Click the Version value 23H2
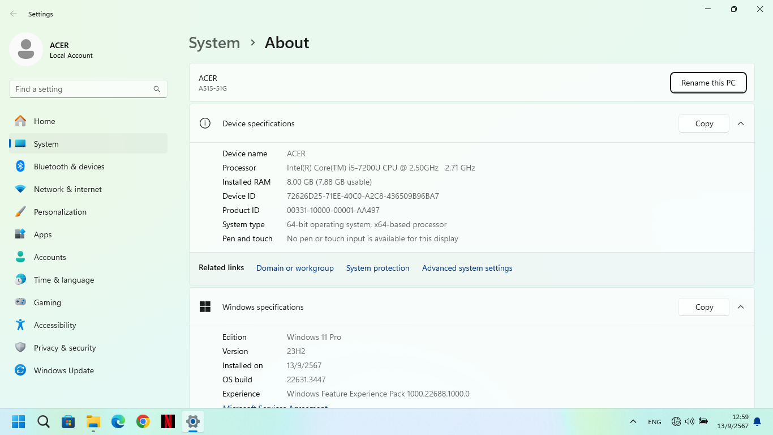This screenshot has height=435, width=773. click(296, 351)
